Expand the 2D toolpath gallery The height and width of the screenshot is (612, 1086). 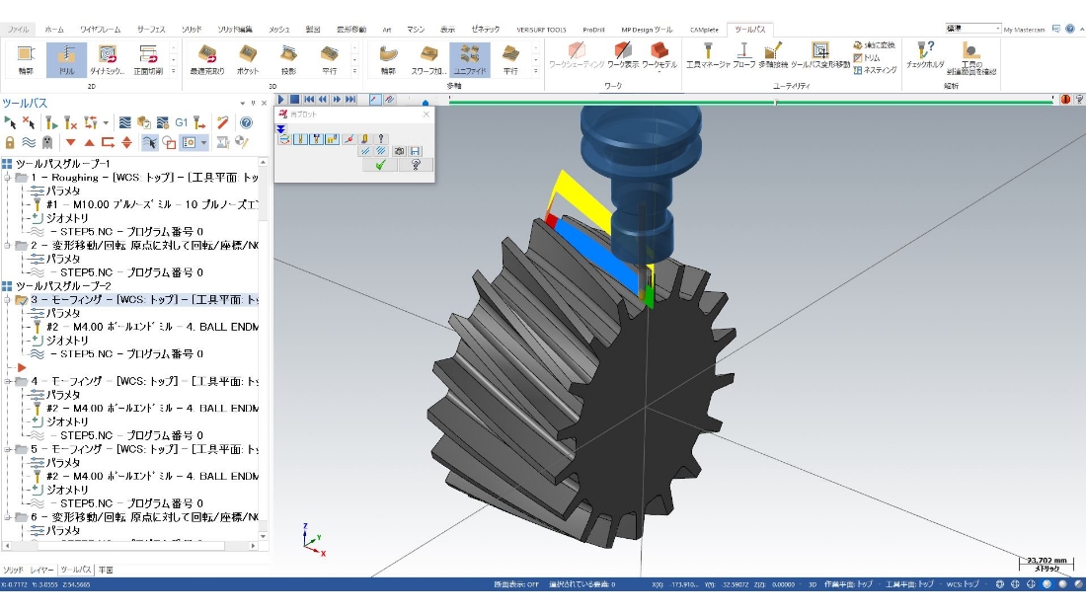point(173,71)
